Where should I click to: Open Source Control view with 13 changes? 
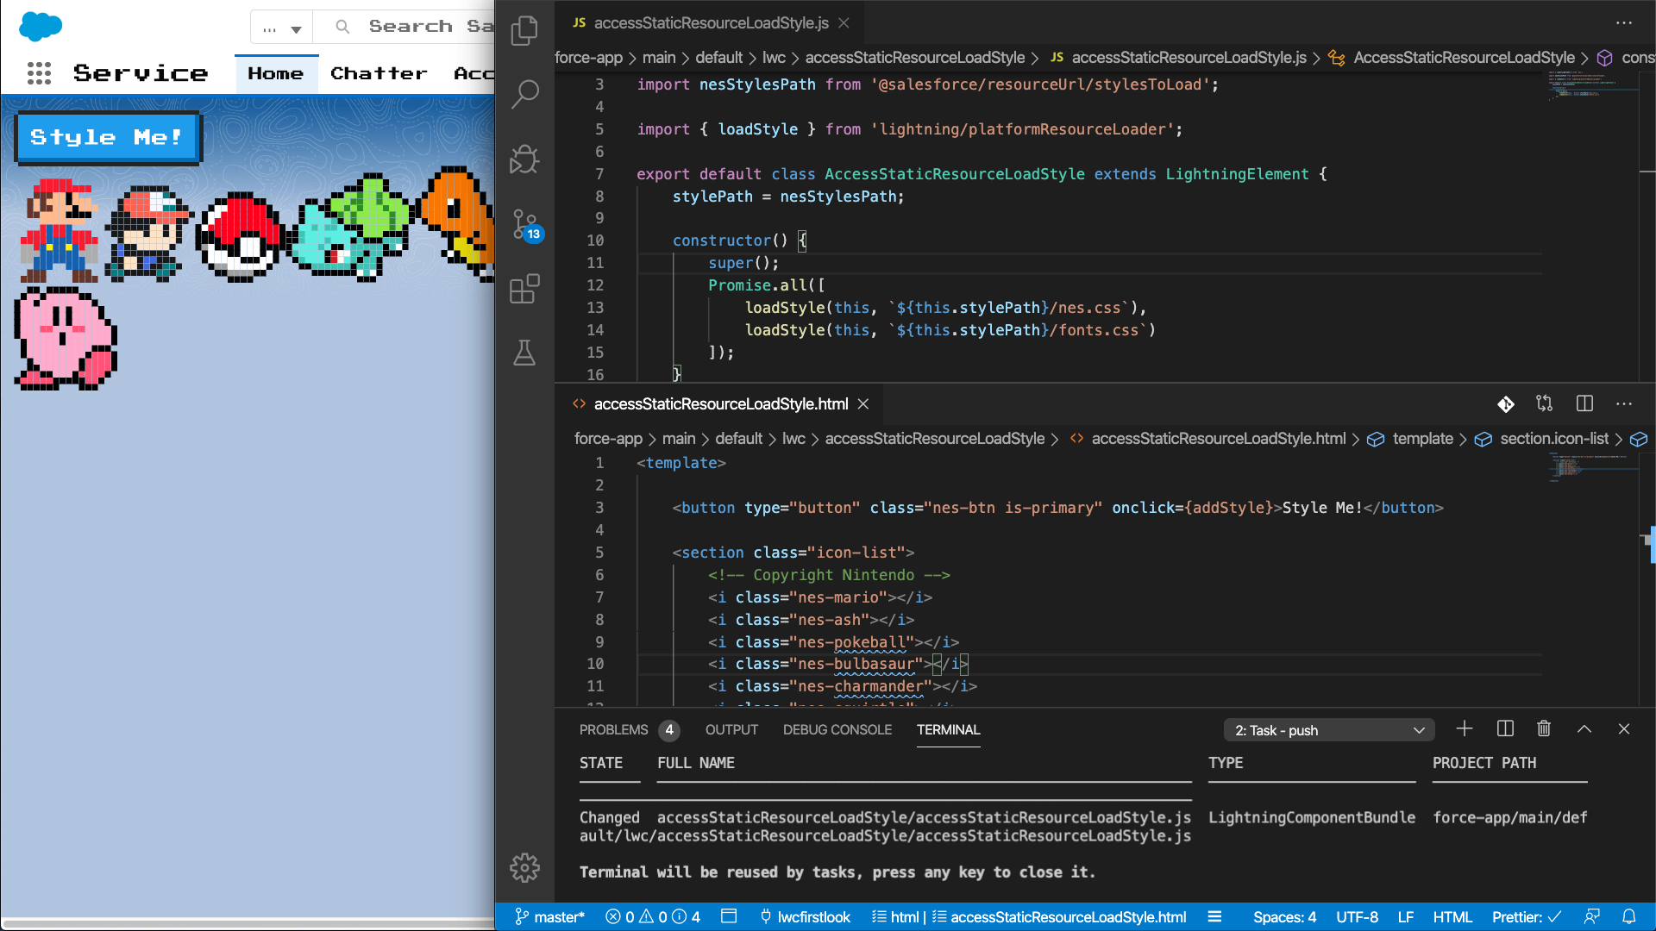[526, 226]
